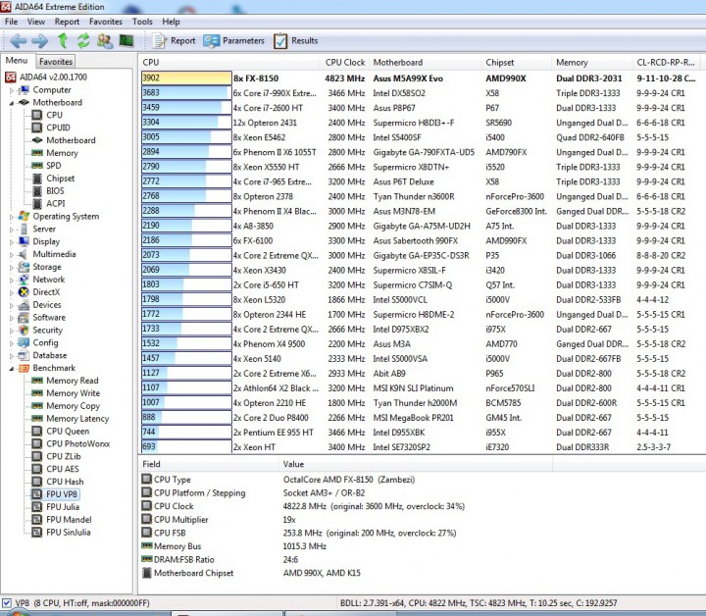Open the Security tree item

[40, 330]
